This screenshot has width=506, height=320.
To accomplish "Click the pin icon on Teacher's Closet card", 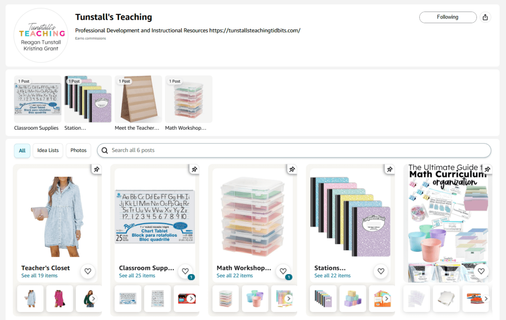I will (x=97, y=169).
